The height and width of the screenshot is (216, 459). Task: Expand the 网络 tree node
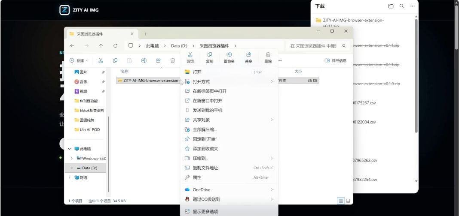tap(69, 177)
